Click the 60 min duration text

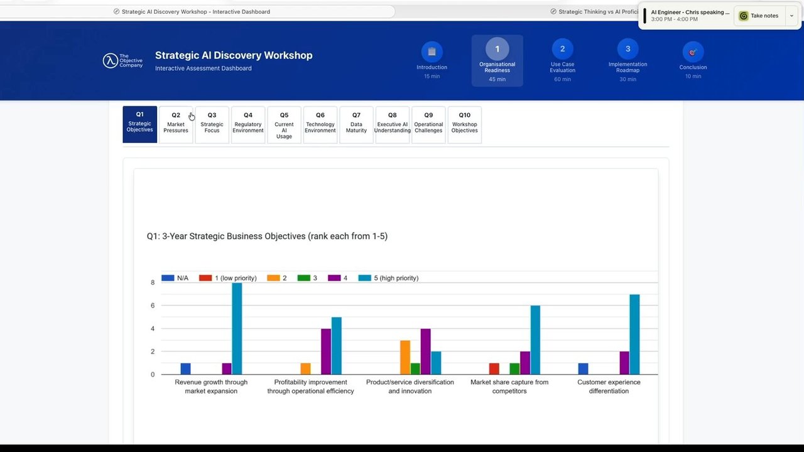562,79
